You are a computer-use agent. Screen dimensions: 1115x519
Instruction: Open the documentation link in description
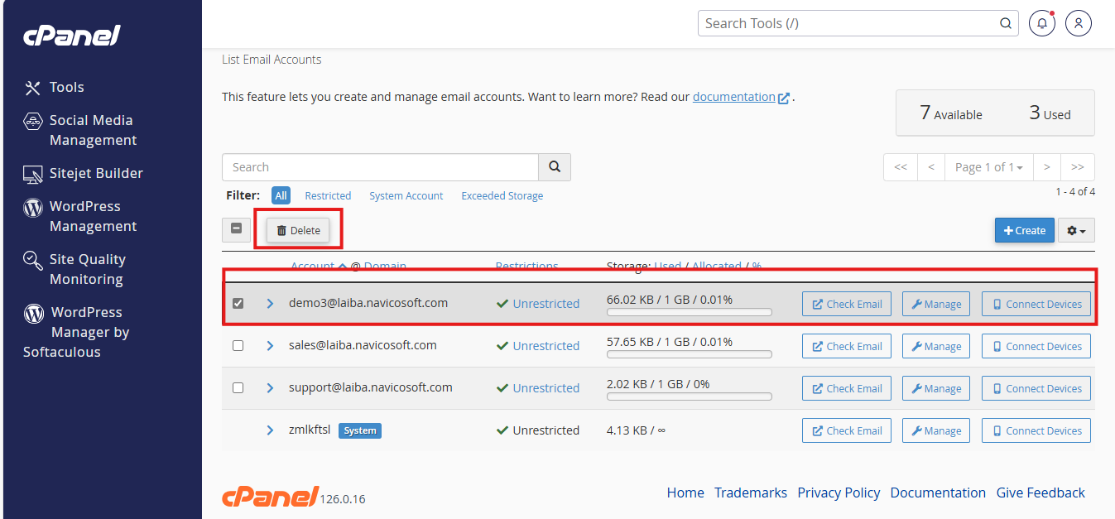733,97
